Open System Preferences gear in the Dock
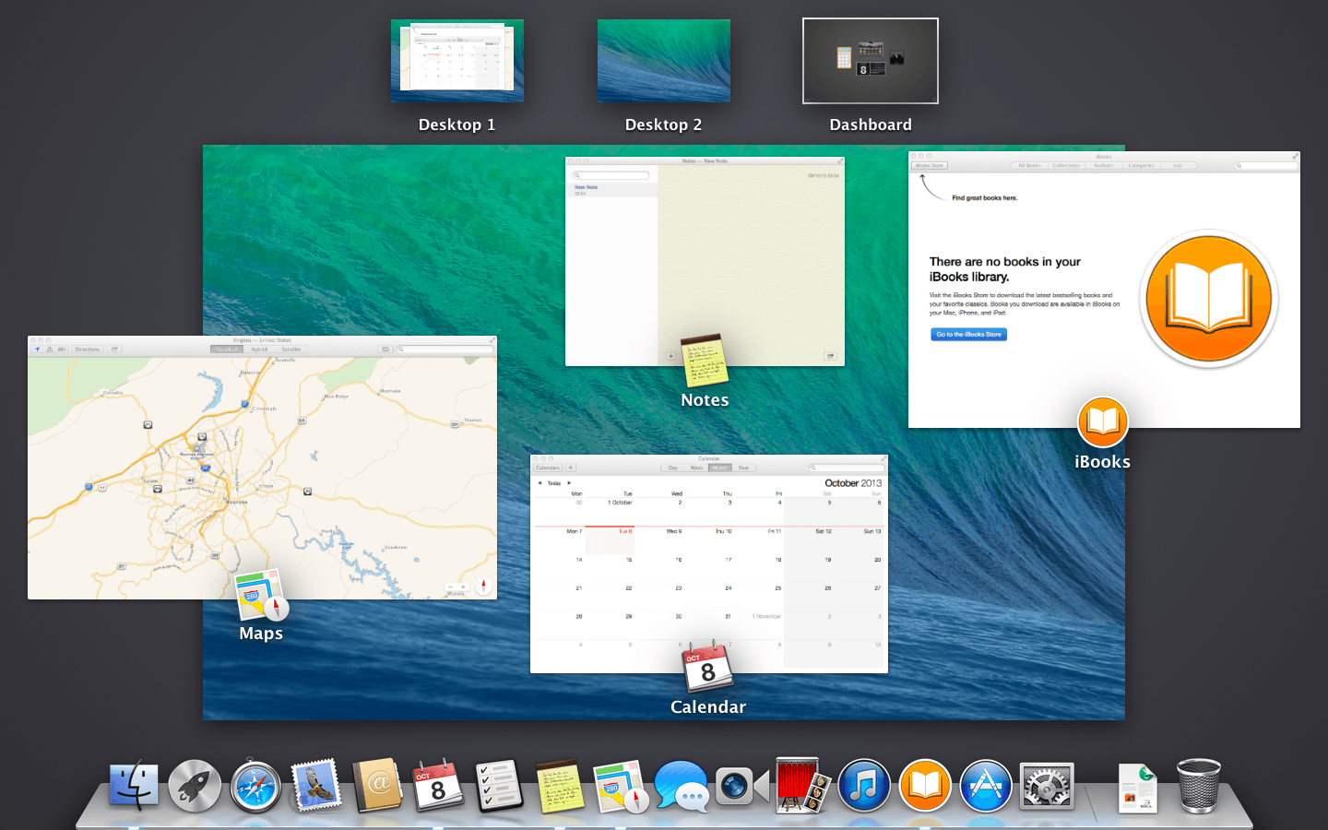The width and height of the screenshot is (1328, 830). (x=1047, y=787)
